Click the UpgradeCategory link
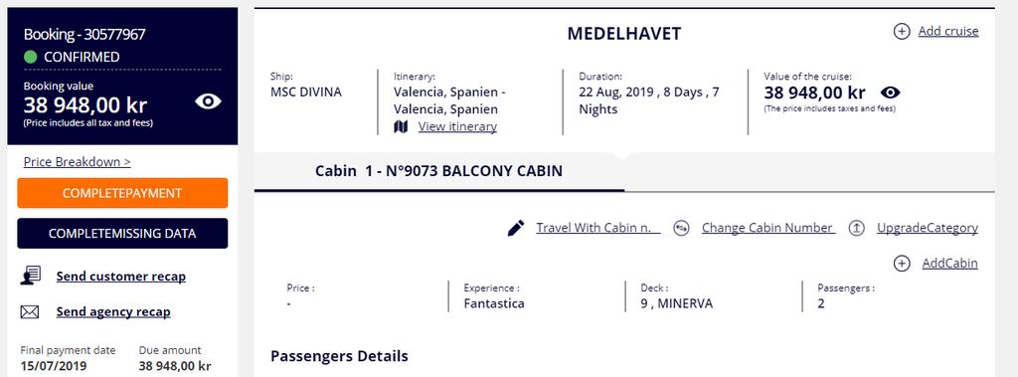This screenshot has width=1018, height=377. pos(928,228)
